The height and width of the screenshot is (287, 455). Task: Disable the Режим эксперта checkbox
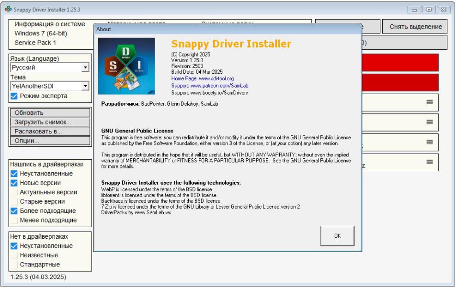pyautogui.click(x=14, y=96)
